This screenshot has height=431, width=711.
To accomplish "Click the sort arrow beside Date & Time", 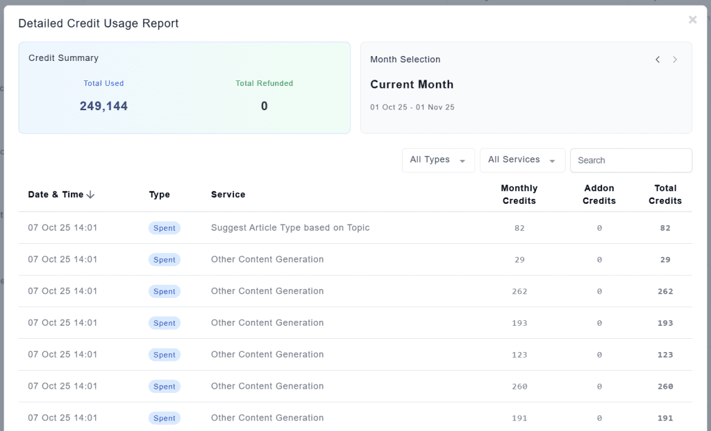I will click(90, 195).
